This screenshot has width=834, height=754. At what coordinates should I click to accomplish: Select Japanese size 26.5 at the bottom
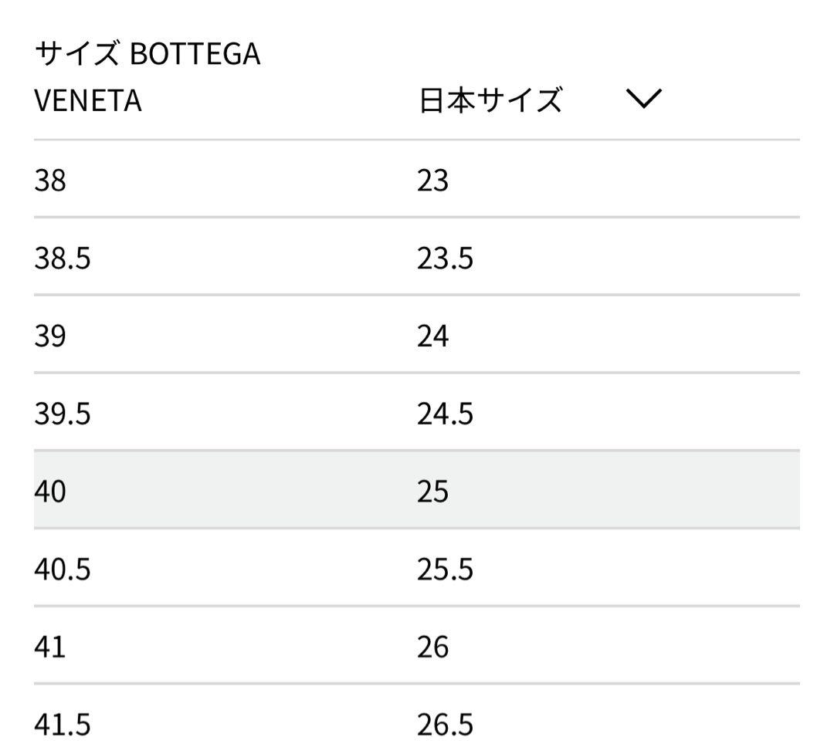pyautogui.click(x=446, y=724)
